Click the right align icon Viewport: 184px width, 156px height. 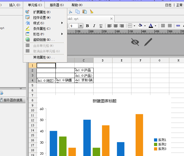tap(122, 26)
